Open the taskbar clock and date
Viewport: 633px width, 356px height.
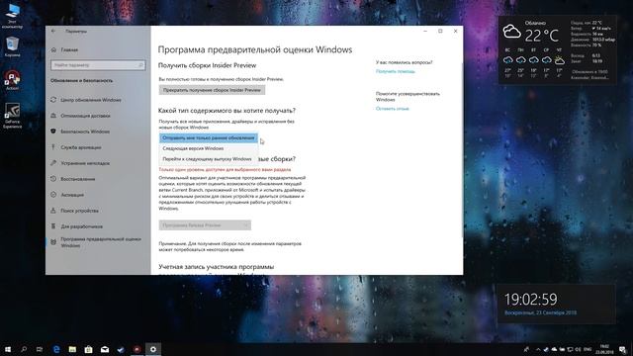coord(604,349)
